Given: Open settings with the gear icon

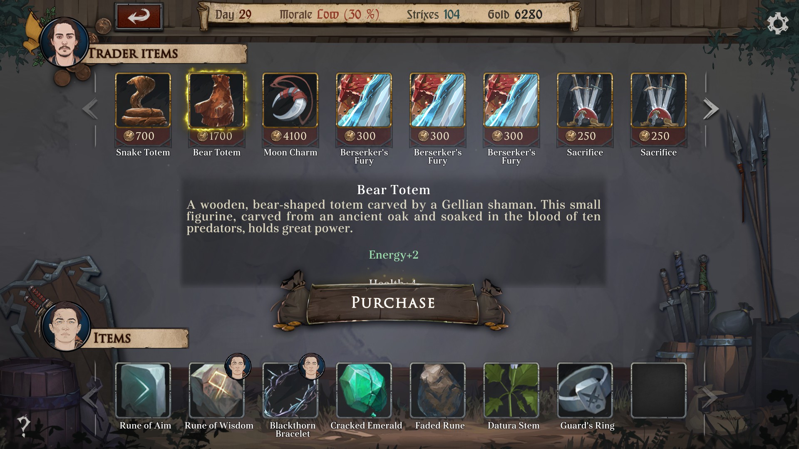Looking at the screenshot, I should tap(777, 24).
